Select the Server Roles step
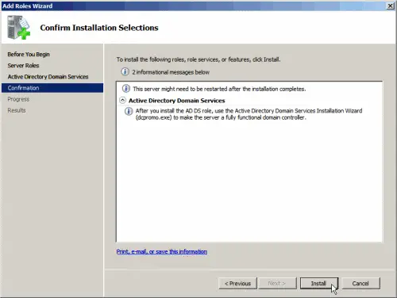Screen dimensions: 397x298 23,65
